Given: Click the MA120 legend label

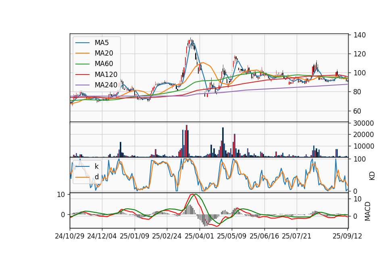Looking at the screenshot, I should click(x=106, y=75).
